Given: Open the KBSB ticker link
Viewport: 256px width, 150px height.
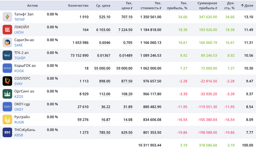Looking at the screenshot, I should click(x=19, y=135).
